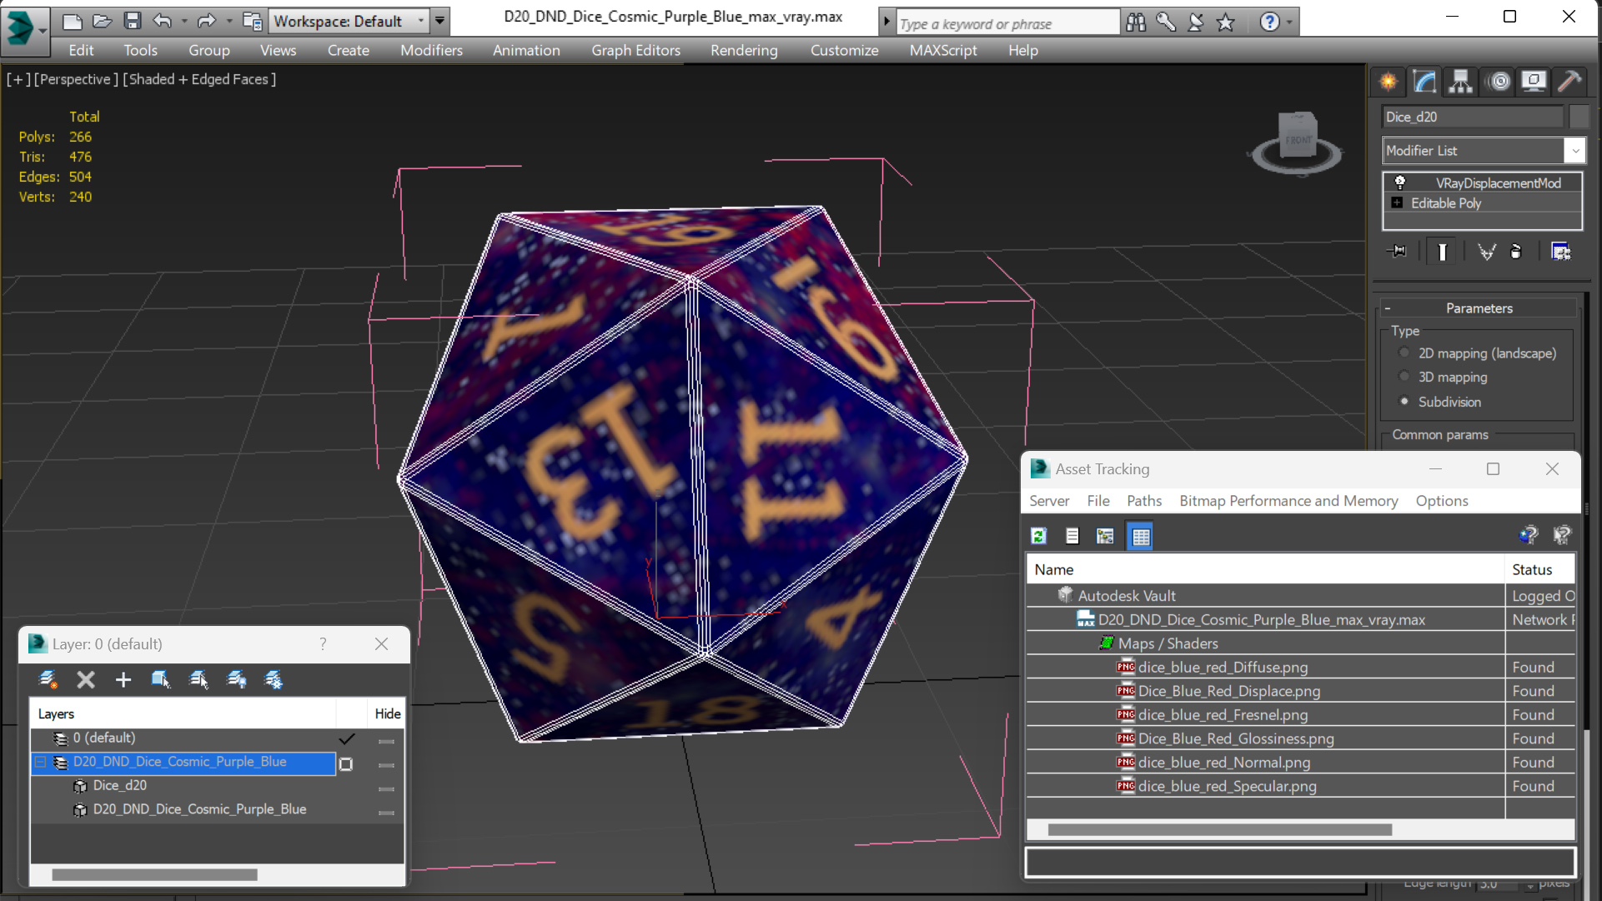Image resolution: width=1602 pixels, height=901 pixels.
Task: Click the Undo arrow icon
Action: (163, 21)
